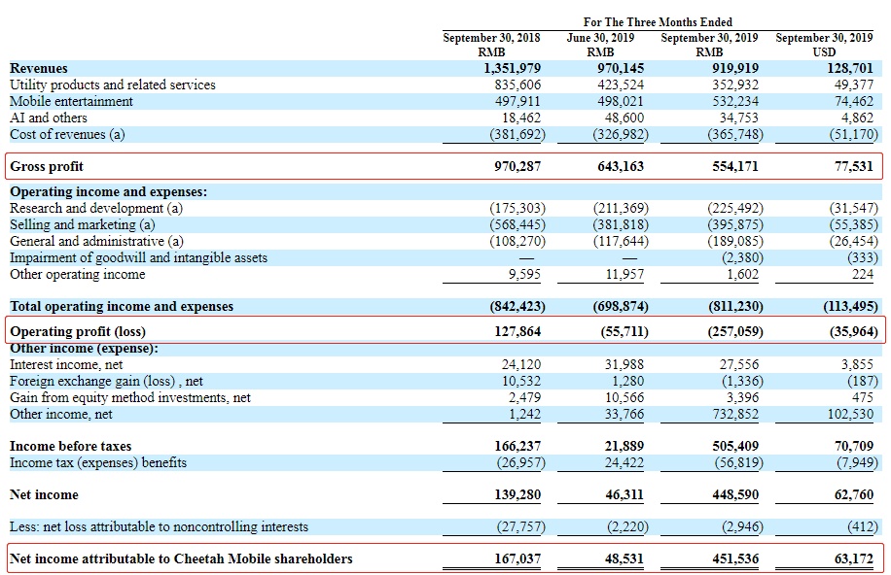Screen dimensions: 891x575
Task: Click 'Less: net loss attributable to noncontrolling interests'
Action: point(160,526)
